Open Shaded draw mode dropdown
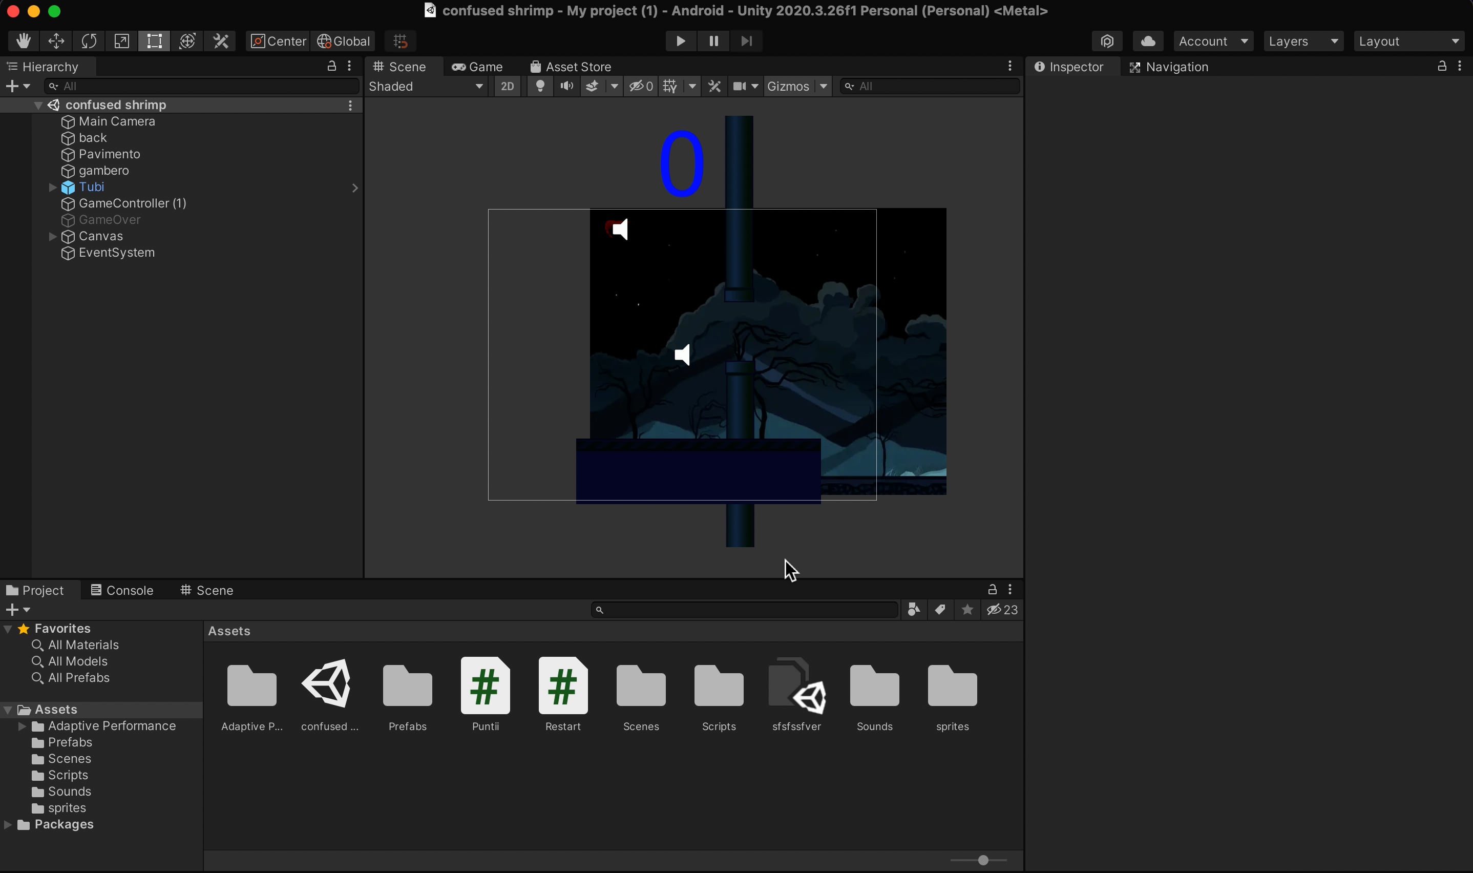The image size is (1473, 873). coord(426,87)
